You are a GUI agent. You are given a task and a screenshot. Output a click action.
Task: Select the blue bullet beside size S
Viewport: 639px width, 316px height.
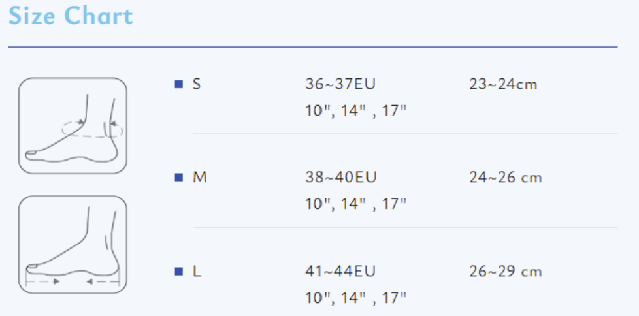coord(178,84)
